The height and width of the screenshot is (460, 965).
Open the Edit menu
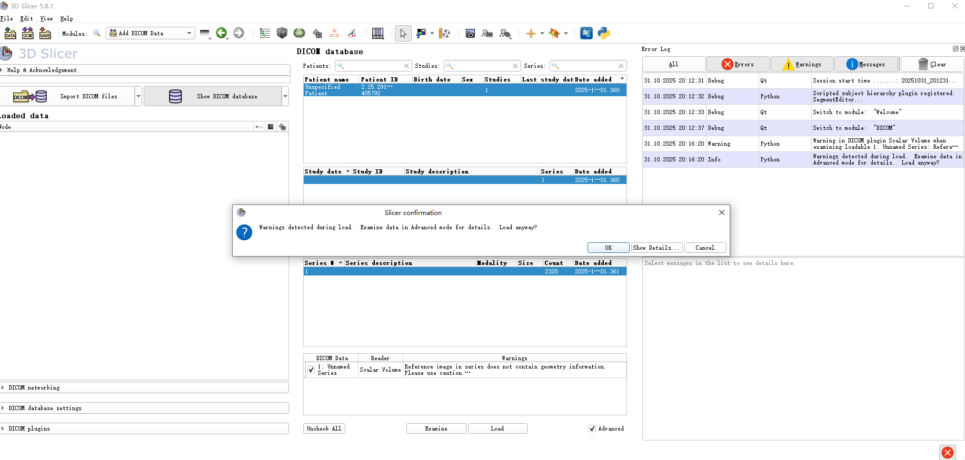click(26, 18)
